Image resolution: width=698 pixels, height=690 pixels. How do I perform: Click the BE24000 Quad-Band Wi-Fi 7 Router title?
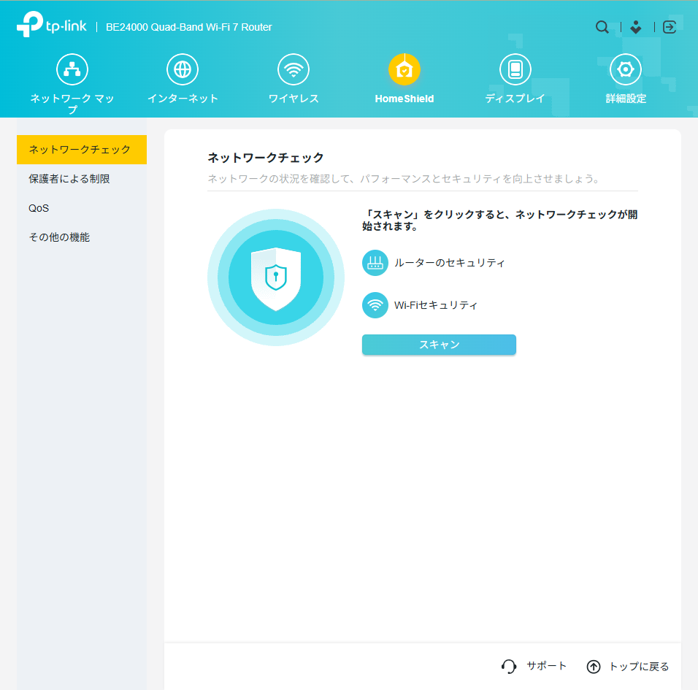[x=189, y=27]
